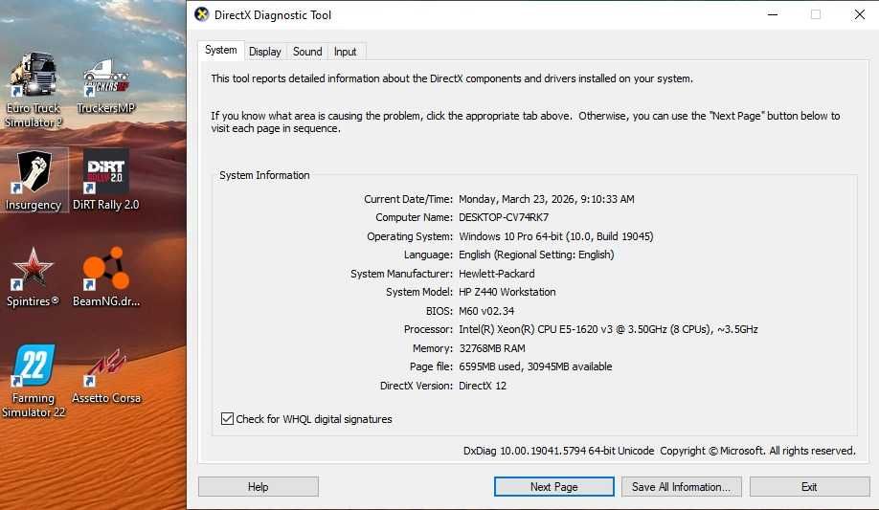Open the Display tab
The width and height of the screenshot is (879, 510).
tap(265, 52)
